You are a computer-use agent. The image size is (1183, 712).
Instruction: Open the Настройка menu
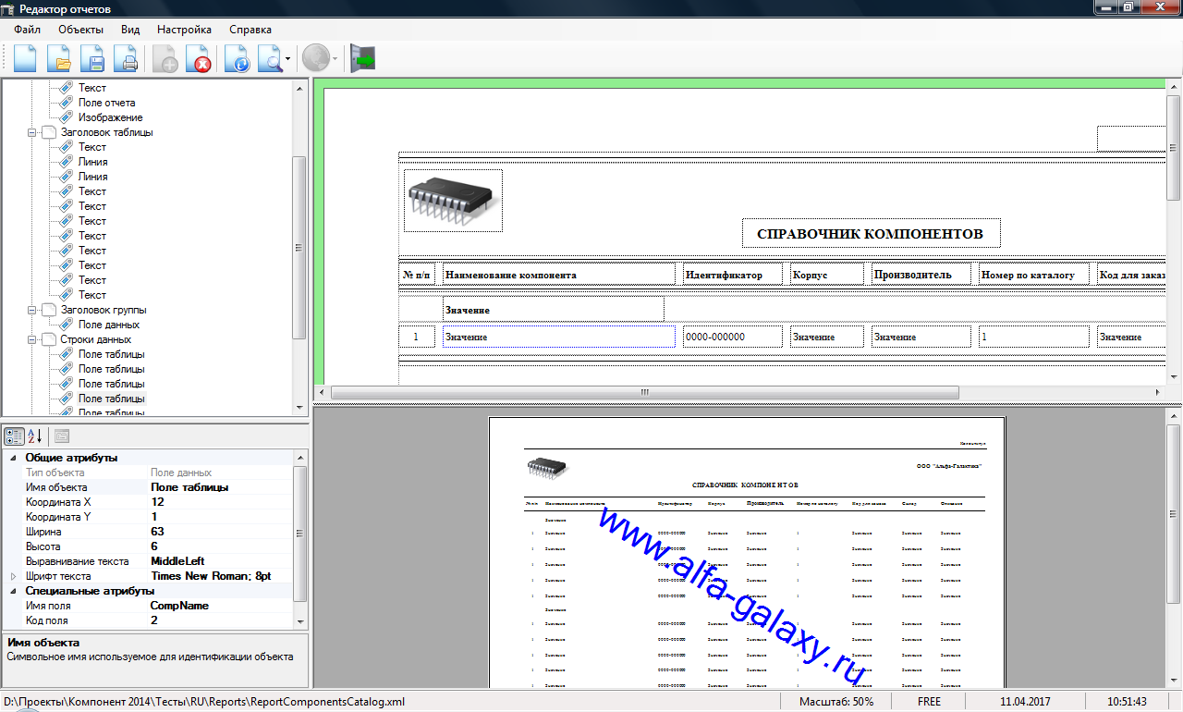(184, 30)
